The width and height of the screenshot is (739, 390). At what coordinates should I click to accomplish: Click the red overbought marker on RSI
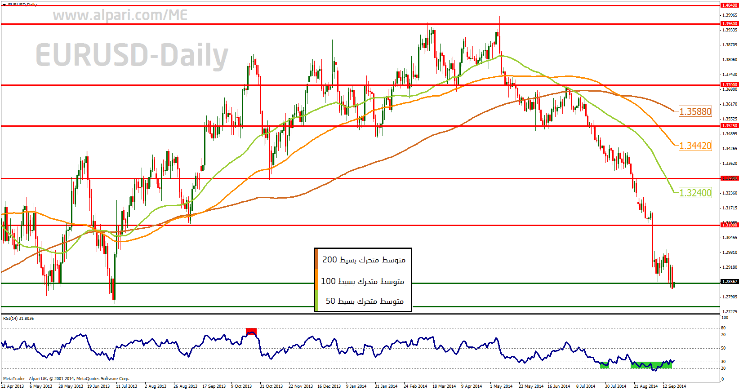coord(251,332)
